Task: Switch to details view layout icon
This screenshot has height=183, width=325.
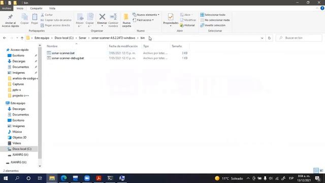Action: [316, 171]
